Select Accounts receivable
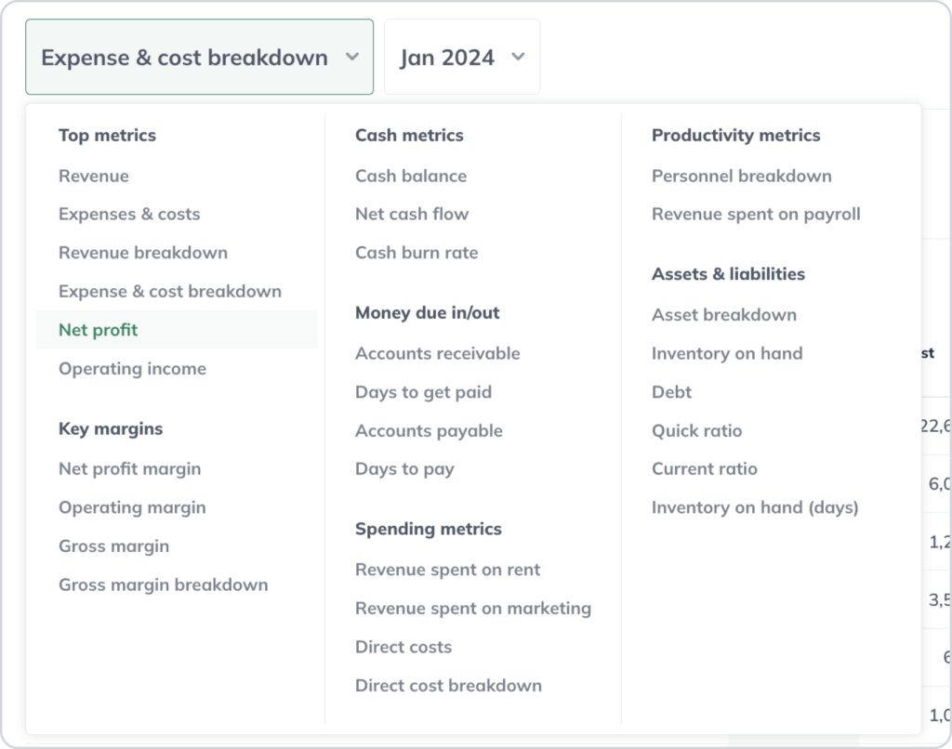Image resolution: width=952 pixels, height=749 pixels. [437, 353]
